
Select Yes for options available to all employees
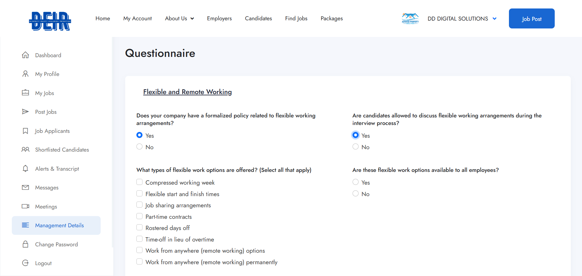tap(356, 182)
